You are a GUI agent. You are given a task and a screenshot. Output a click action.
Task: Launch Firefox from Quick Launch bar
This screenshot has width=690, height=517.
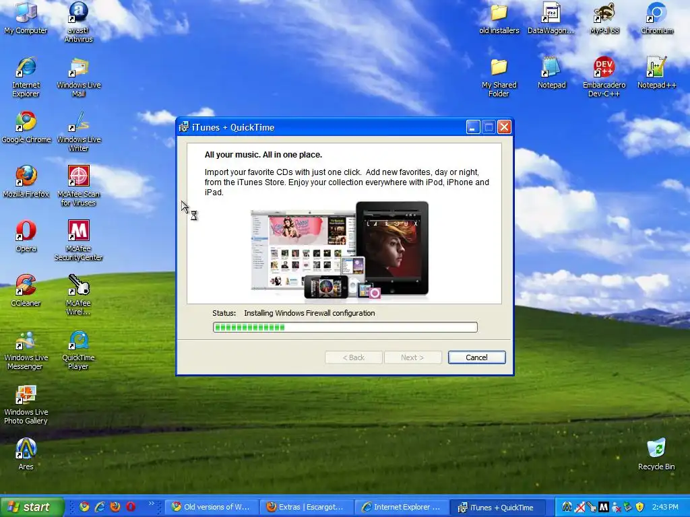click(115, 507)
